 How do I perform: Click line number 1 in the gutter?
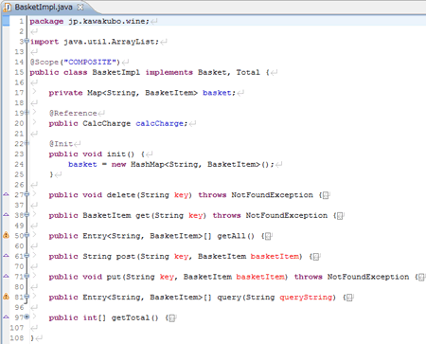click(x=21, y=21)
